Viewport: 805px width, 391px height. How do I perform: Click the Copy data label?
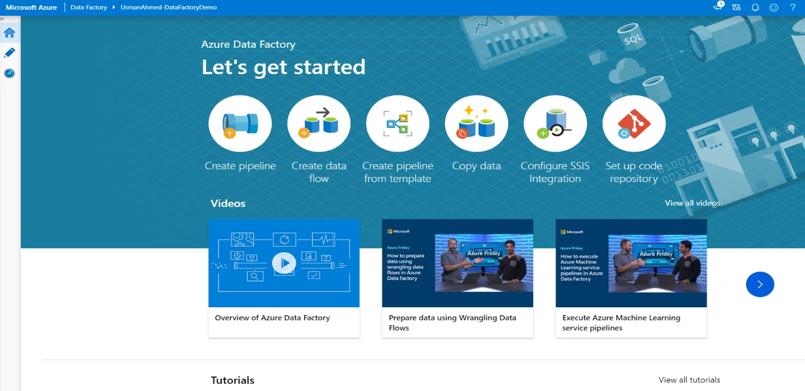(476, 166)
